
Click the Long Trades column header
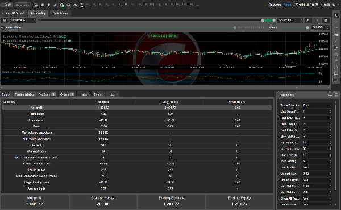pyautogui.click(x=170, y=102)
